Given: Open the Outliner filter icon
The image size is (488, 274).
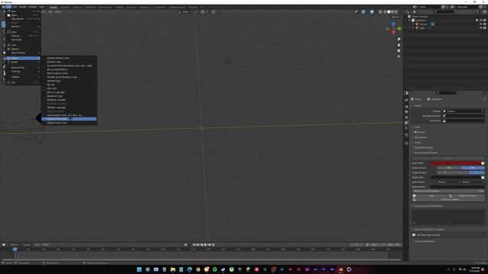Looking at the screenshot, I should point(478,12).
